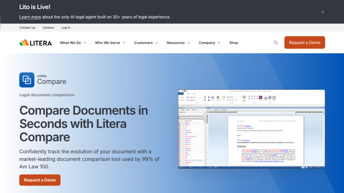
Task: Open the Resources dropdown menu
Action: coord(178,43)
